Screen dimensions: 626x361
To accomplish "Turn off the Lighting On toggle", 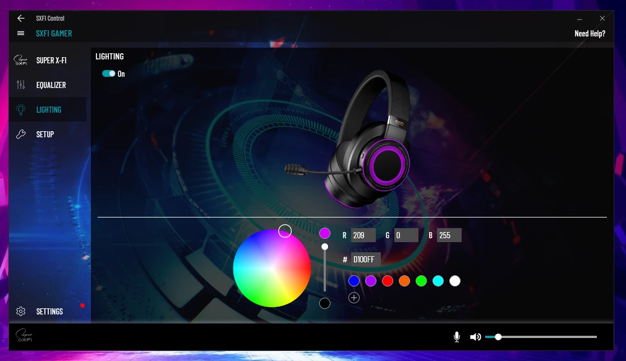I will tap(109, 73).
